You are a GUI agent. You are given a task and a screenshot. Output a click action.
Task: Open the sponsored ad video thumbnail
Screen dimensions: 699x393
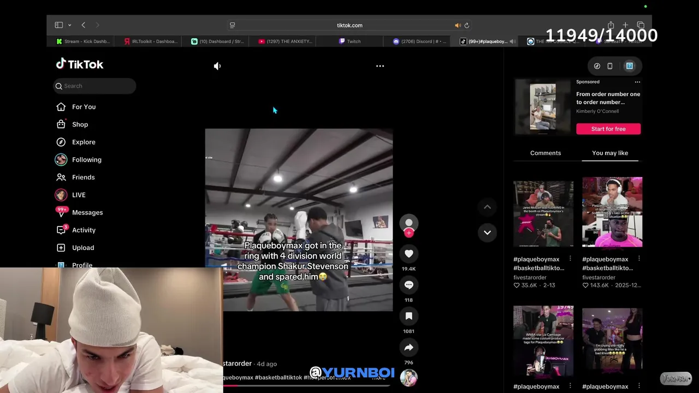543,106
